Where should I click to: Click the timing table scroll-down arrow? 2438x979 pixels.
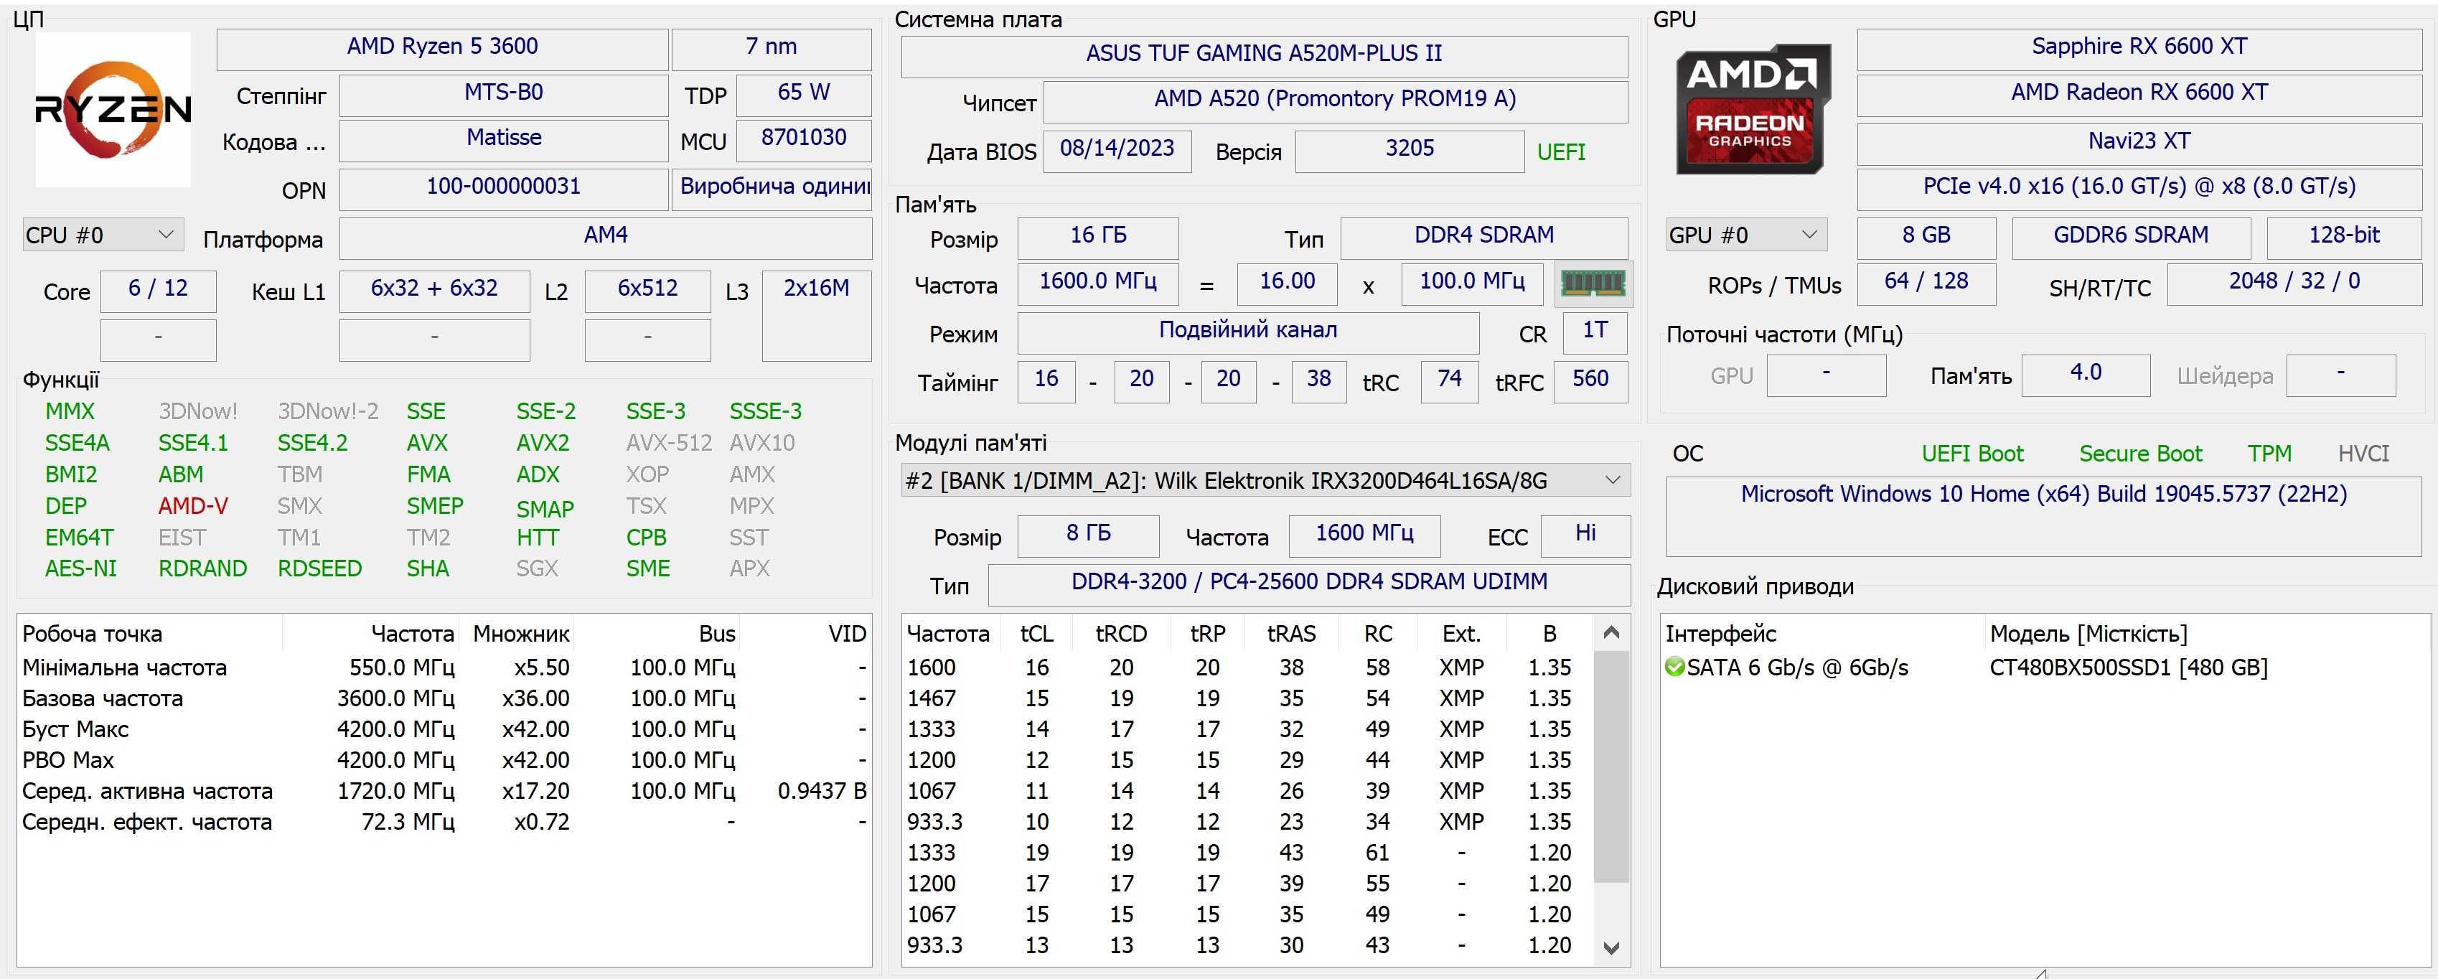point(1612,947)
